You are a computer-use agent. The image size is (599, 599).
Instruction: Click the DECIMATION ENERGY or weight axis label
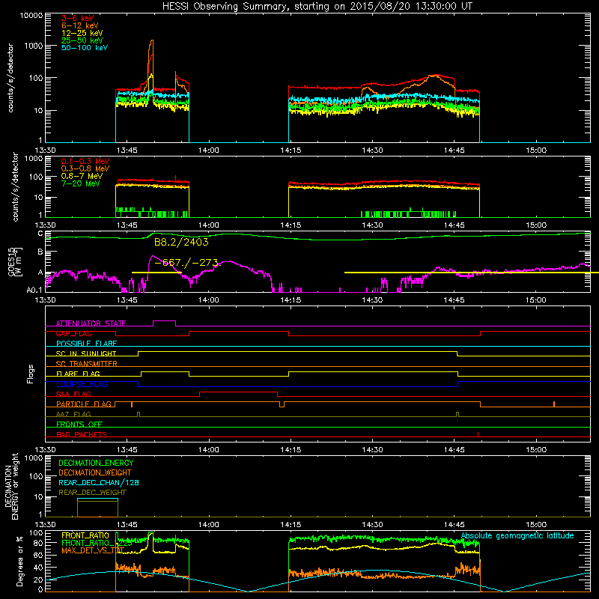[11, 486]
